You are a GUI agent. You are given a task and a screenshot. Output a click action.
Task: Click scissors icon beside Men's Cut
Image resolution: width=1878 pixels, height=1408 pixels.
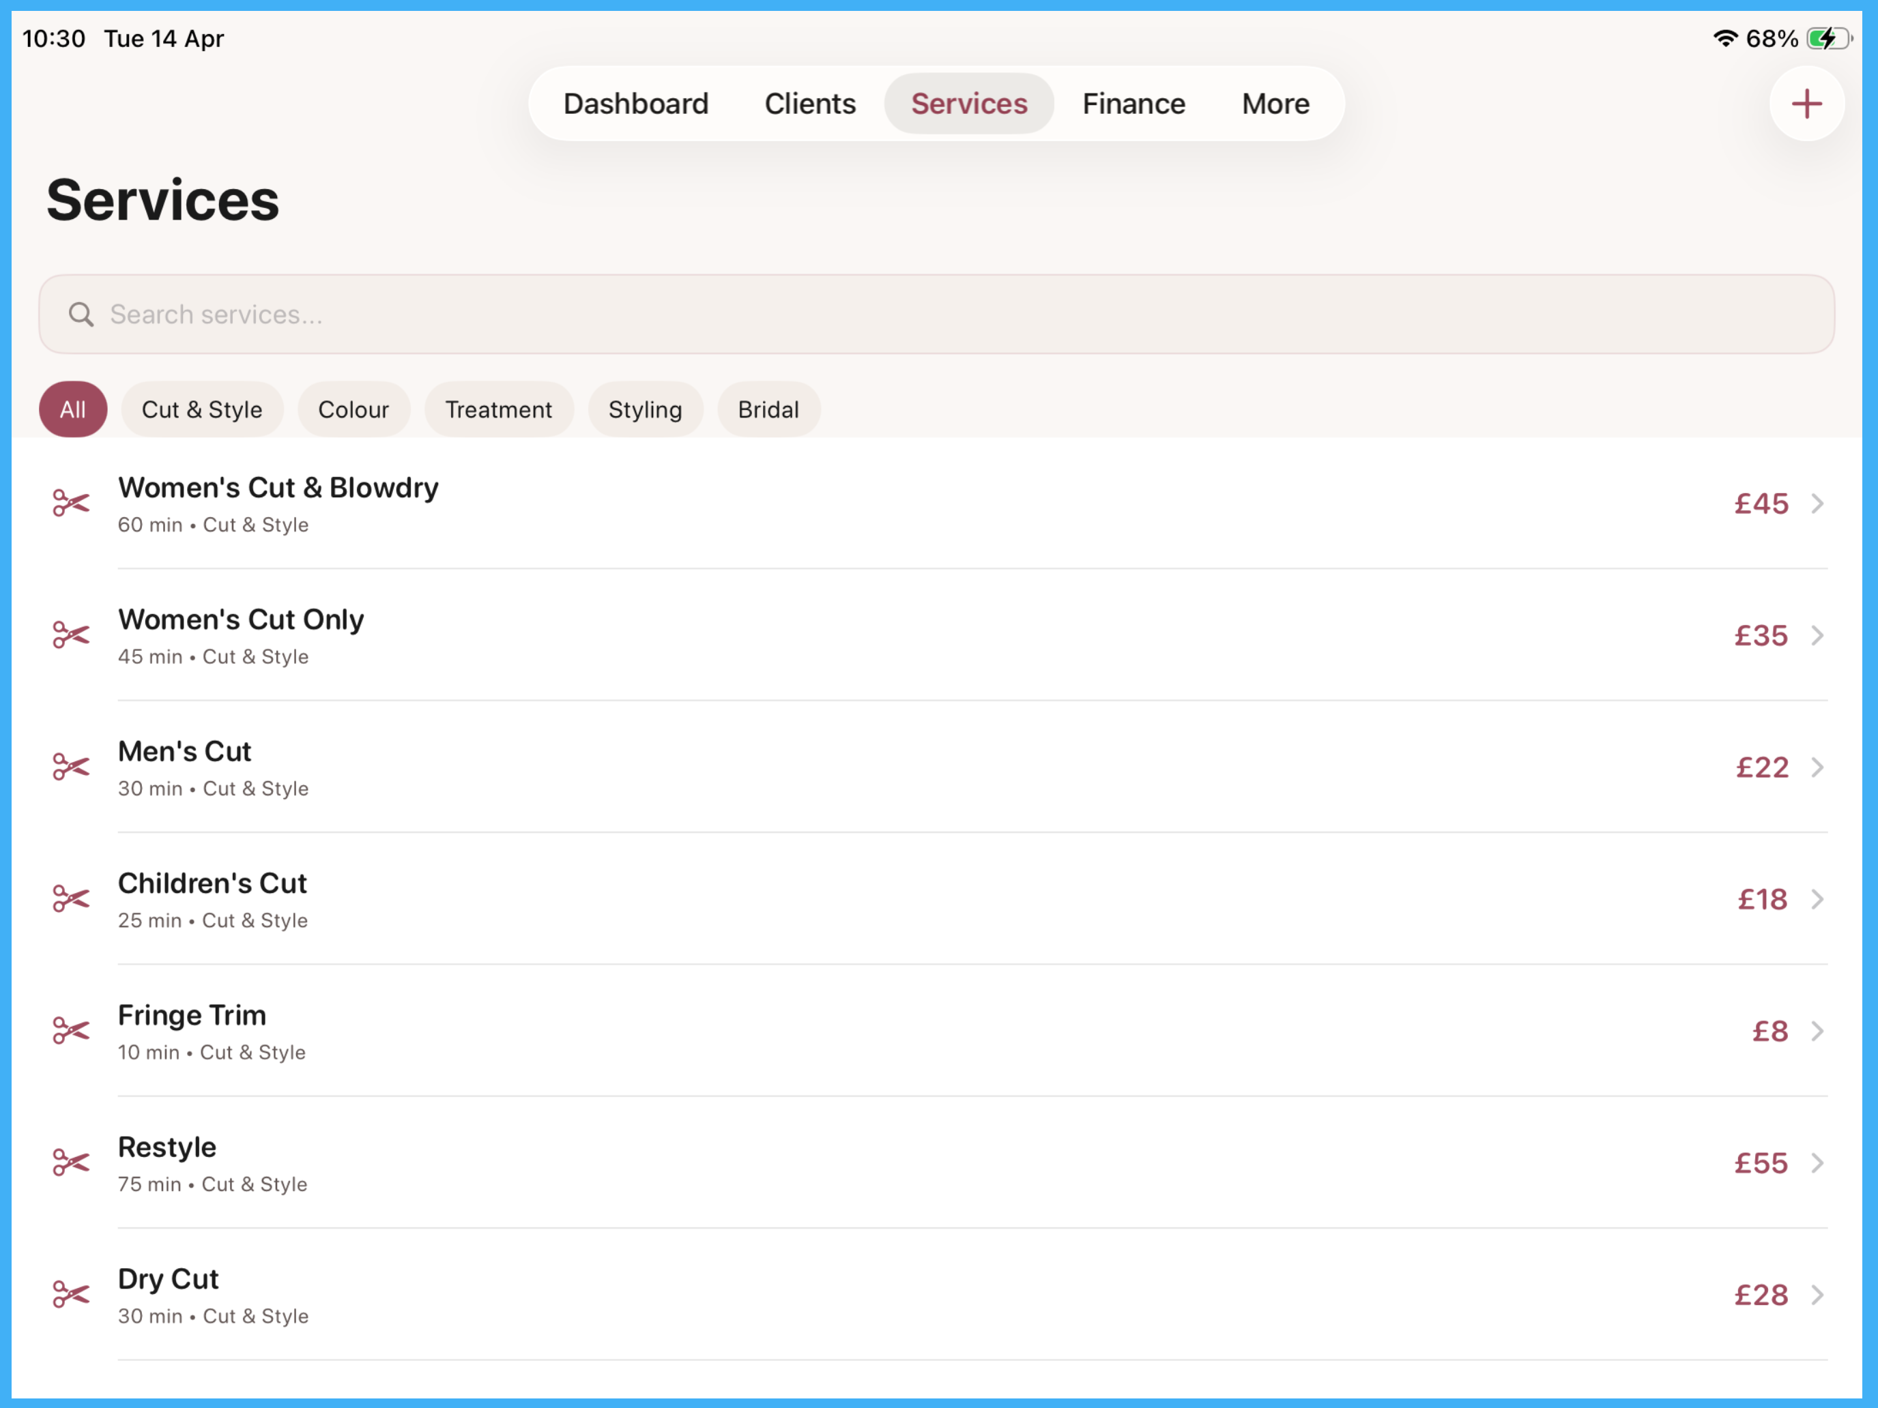[72, 767]
